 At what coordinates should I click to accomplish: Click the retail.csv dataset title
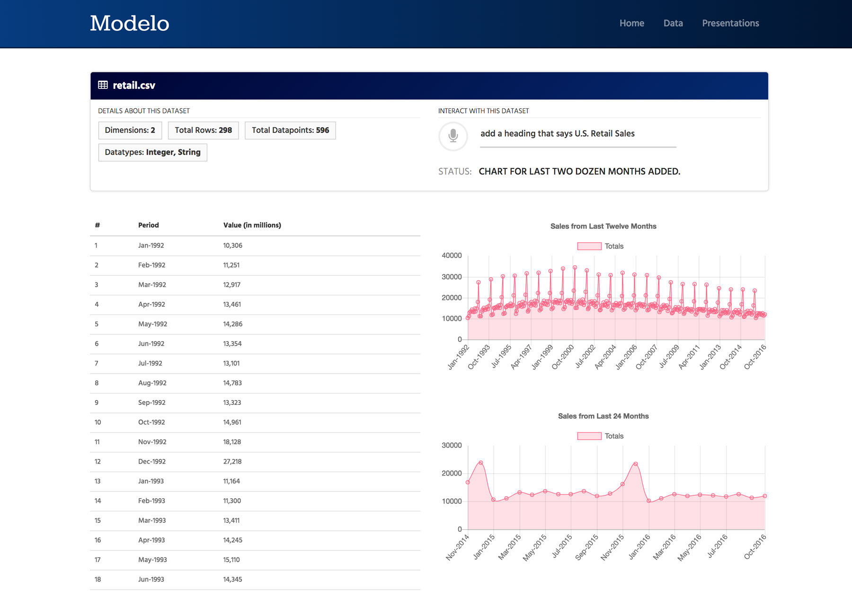pyautogui.click(x=134, y=85)
